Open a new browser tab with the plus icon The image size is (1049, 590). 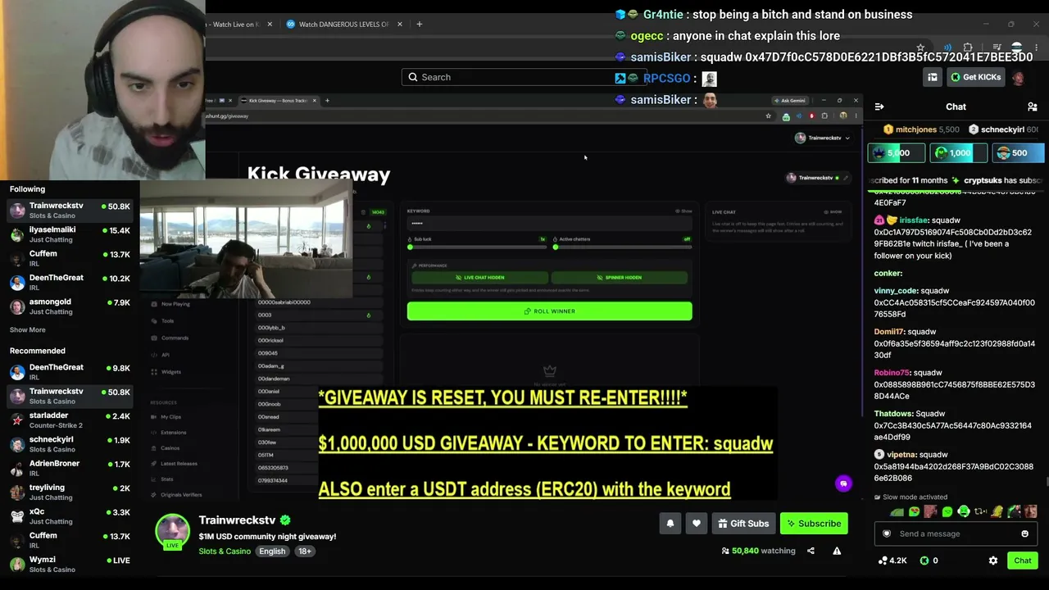pos(419,24)
